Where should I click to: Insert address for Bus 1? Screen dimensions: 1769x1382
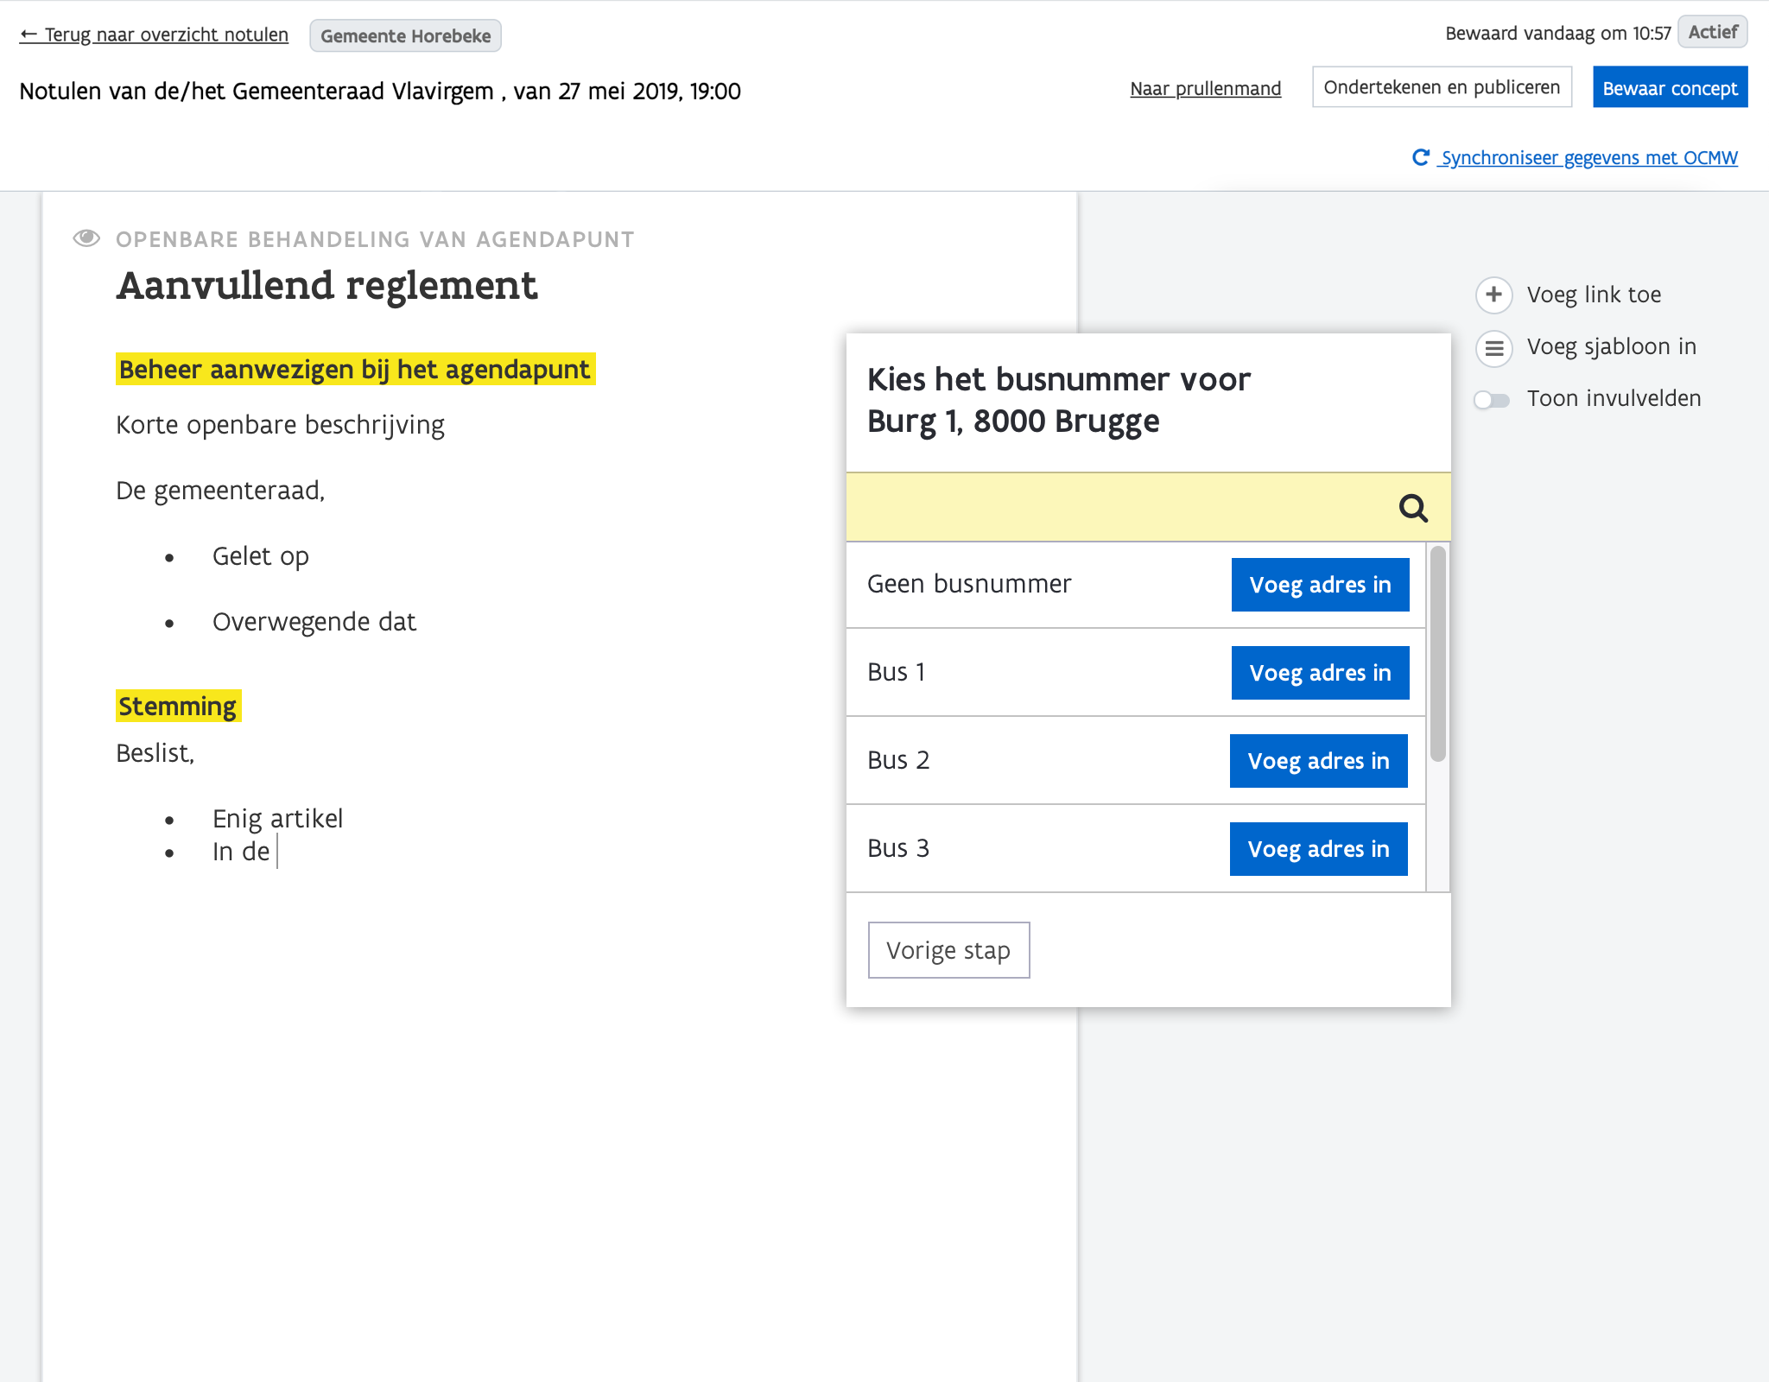point(1320,673)
